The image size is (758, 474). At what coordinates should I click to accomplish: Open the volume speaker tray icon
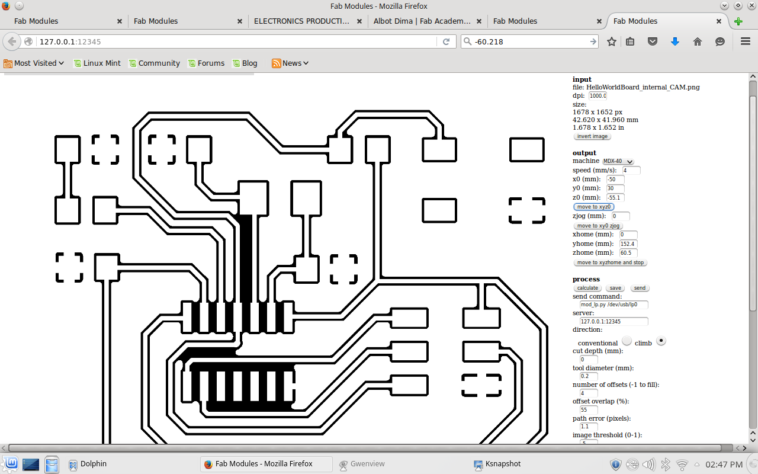tap(649, 465)
